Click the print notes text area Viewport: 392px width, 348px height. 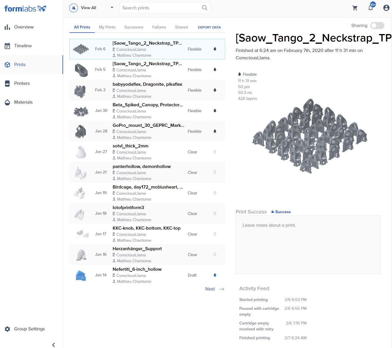coord(308,244)
